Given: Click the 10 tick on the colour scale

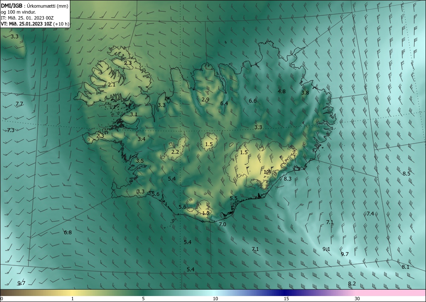Looking at the screenshot, I should tap(215, 299).
